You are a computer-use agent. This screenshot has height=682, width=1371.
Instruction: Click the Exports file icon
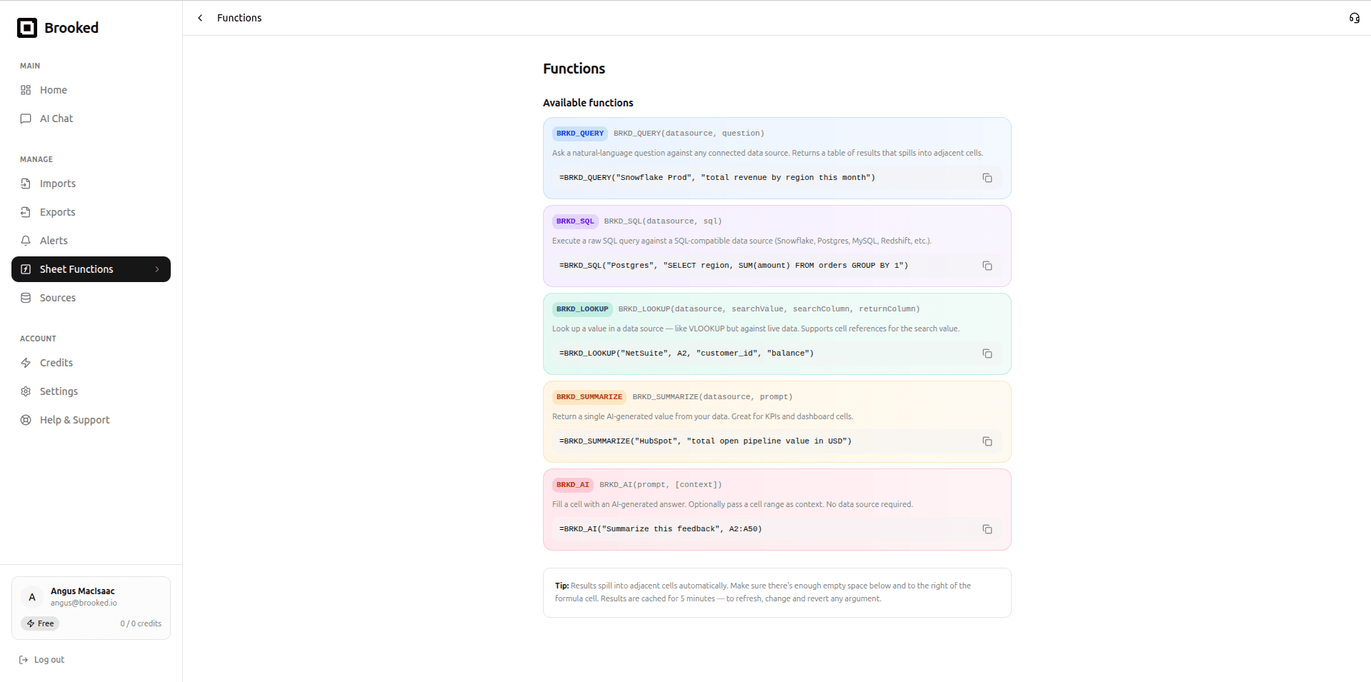(x=26, y=212)
